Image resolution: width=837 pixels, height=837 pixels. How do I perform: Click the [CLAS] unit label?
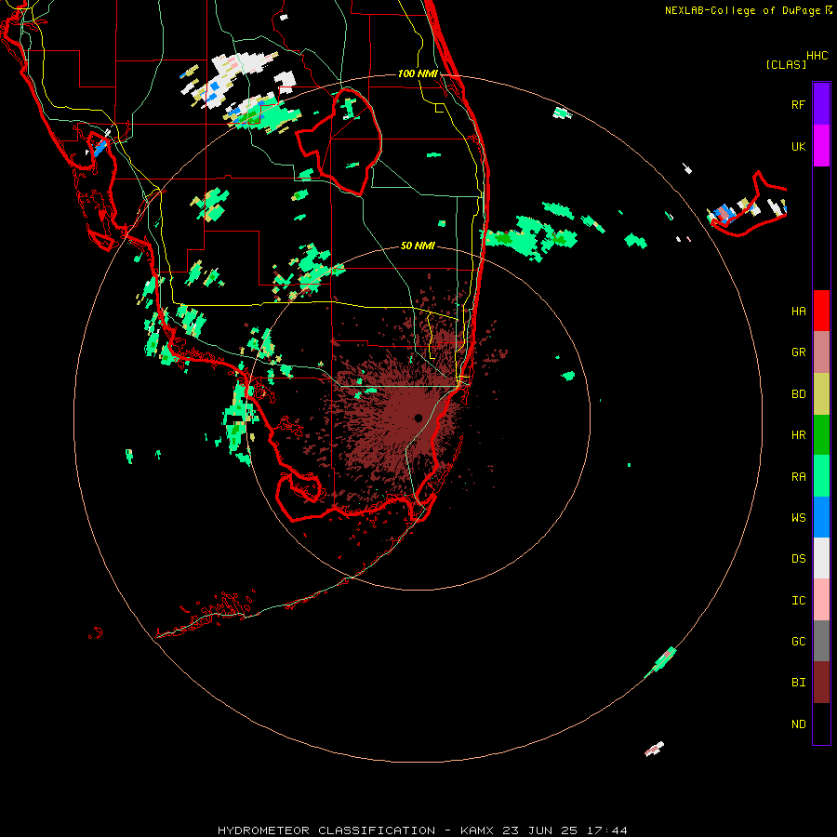(786, 64)
